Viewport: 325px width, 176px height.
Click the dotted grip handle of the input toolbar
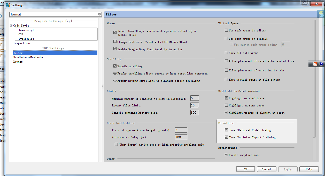click(x=311, y=64)
